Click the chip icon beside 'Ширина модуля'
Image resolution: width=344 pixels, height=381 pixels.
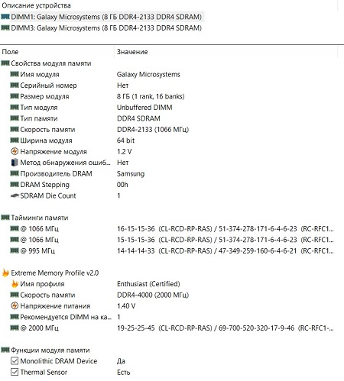[x=15, y=140]
